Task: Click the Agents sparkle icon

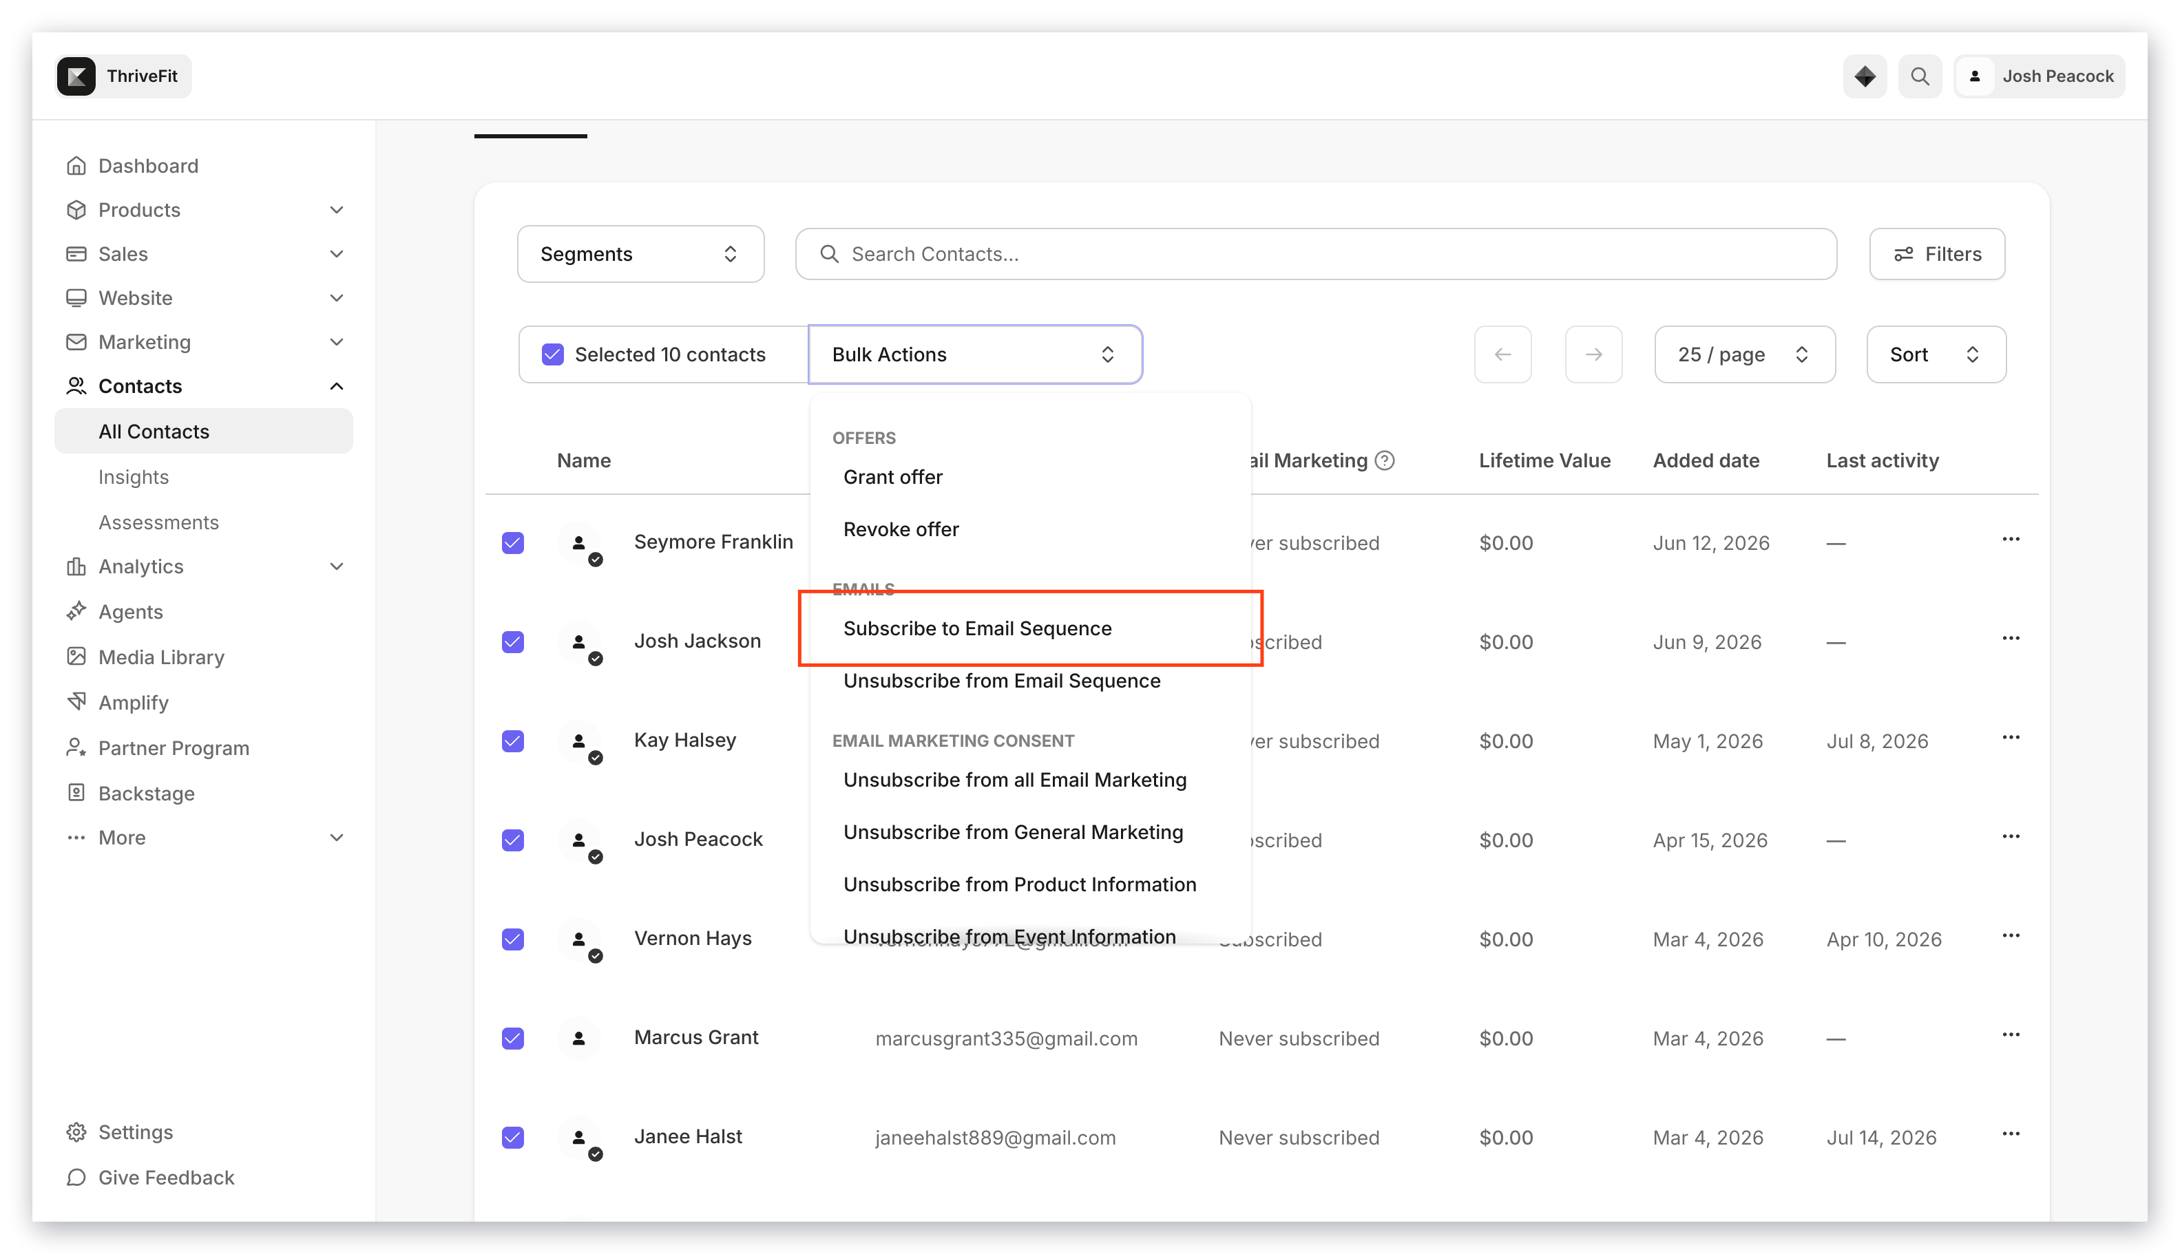Action: click(76, 610)
